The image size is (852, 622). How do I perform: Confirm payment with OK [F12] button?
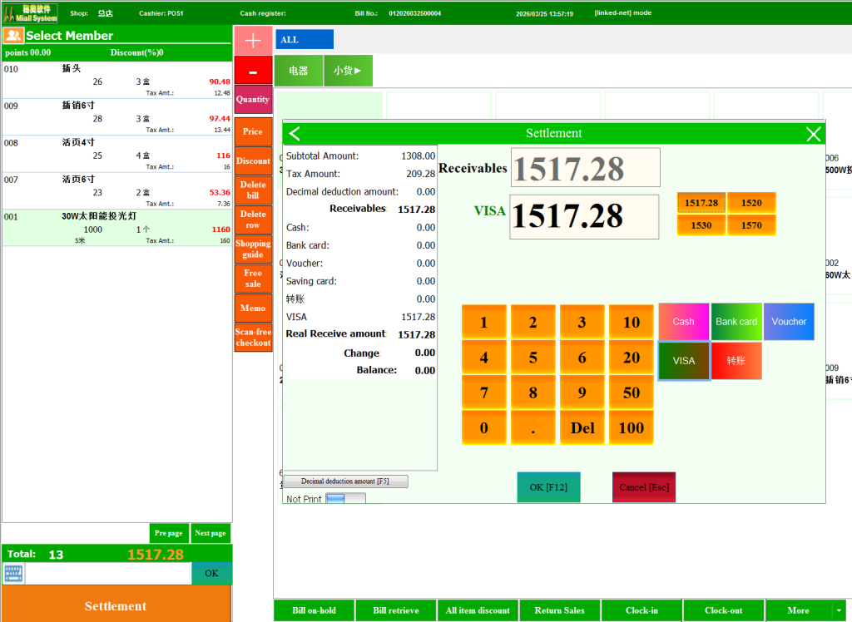548,487
